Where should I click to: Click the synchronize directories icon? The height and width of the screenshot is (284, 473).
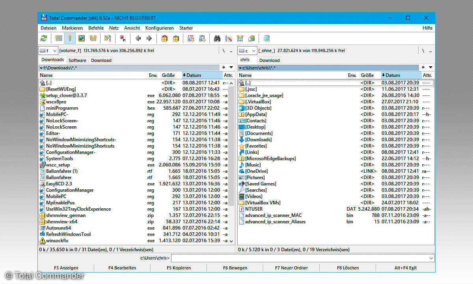[x=240, y=38]
